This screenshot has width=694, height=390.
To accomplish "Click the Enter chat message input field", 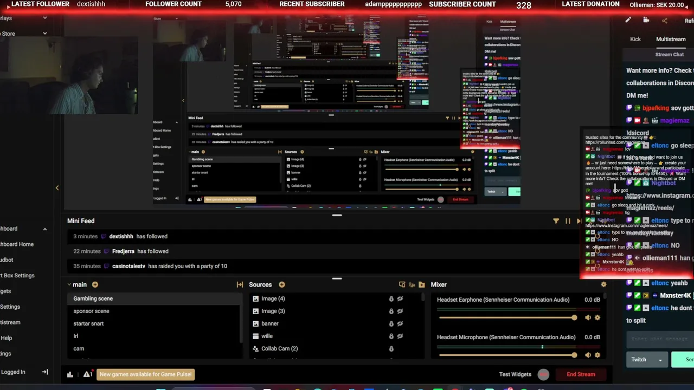I will tap(660, 339).
